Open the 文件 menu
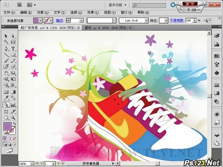The width and height of the screenshot is (223, 167). click(x=9, y=12)
